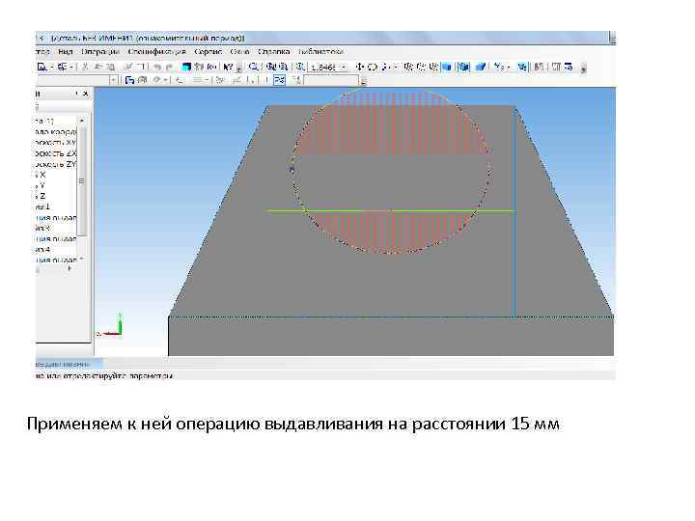Toggle the highlighted icon in second toolbar row
Screen dimensions: 695x521
(x=280, y=80)
